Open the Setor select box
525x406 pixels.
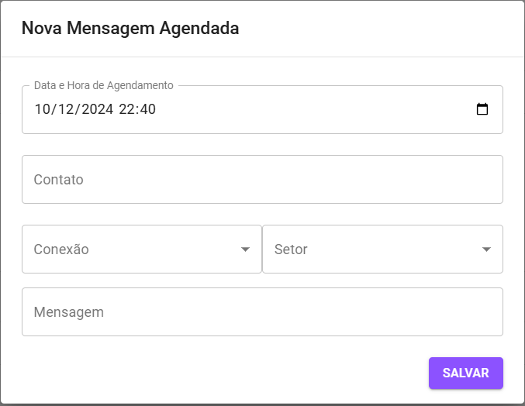pos(372,249)
